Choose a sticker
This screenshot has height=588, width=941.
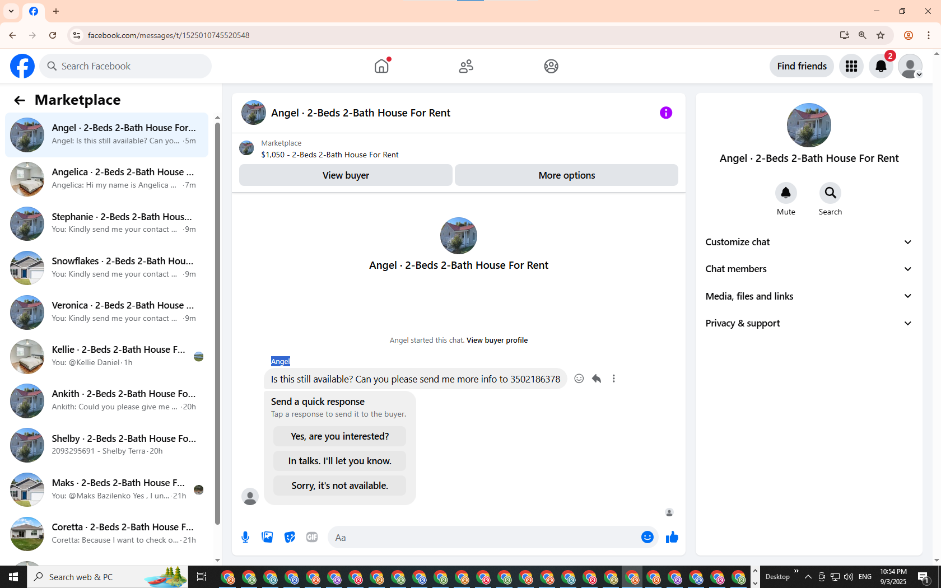pos(290,538)
